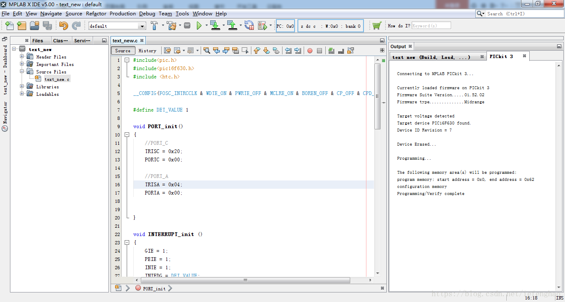The image size is (565, 302).
Task: Click the Build Project hammer icon
Action: pos(154,26)
